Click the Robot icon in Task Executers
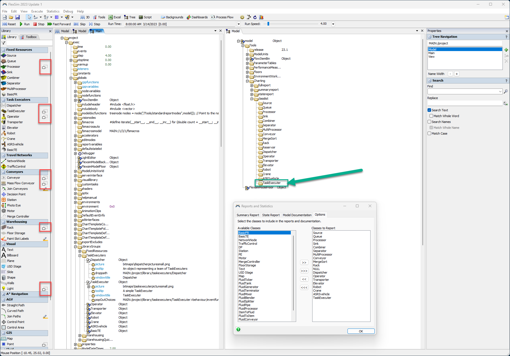 pos(4,133)
